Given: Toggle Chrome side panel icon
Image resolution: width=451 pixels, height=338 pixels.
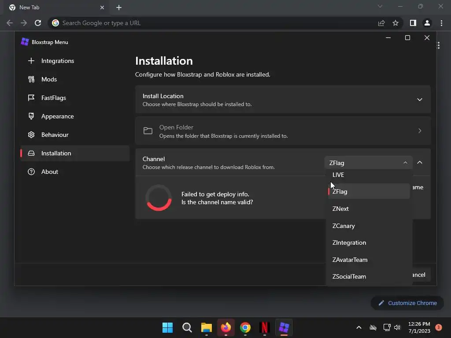Looking at the screenshot, I should (x=413, y=23).
